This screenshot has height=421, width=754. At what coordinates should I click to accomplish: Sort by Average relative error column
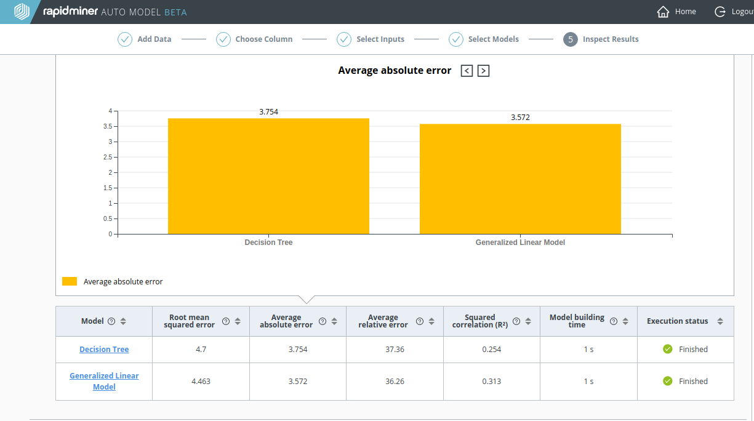pyautogui.click(x=431, y=321)
